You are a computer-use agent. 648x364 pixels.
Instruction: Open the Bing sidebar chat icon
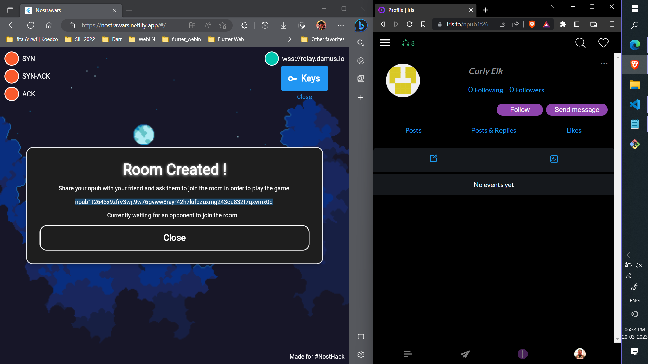coord(361,25)
